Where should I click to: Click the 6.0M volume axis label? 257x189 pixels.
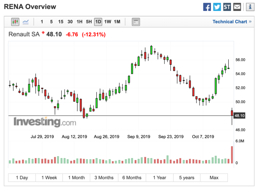point(240,141)
